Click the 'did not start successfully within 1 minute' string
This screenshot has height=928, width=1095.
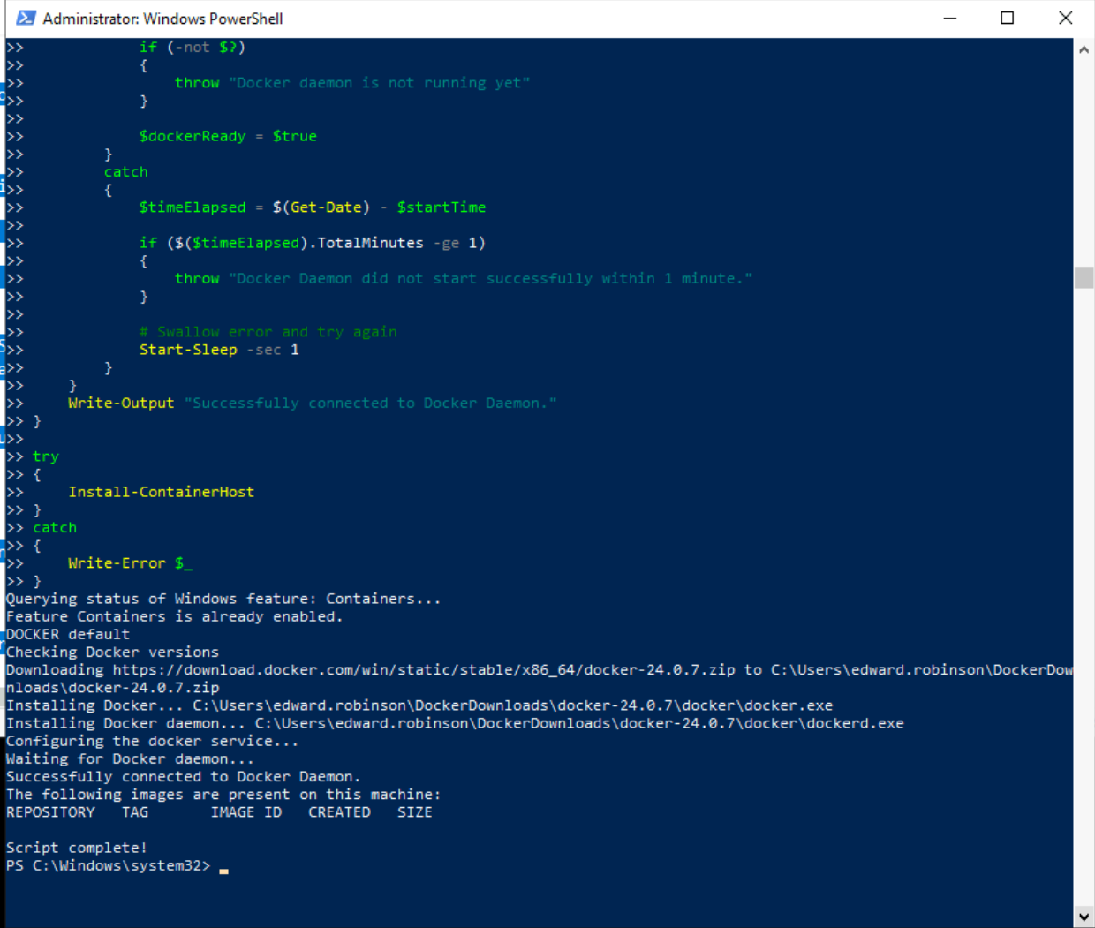(x=490, y=279)
